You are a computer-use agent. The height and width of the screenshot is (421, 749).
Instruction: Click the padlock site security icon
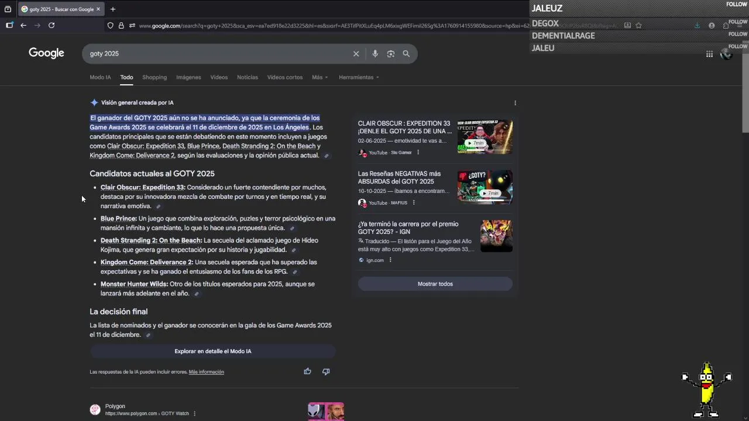(x=121, y=25)
